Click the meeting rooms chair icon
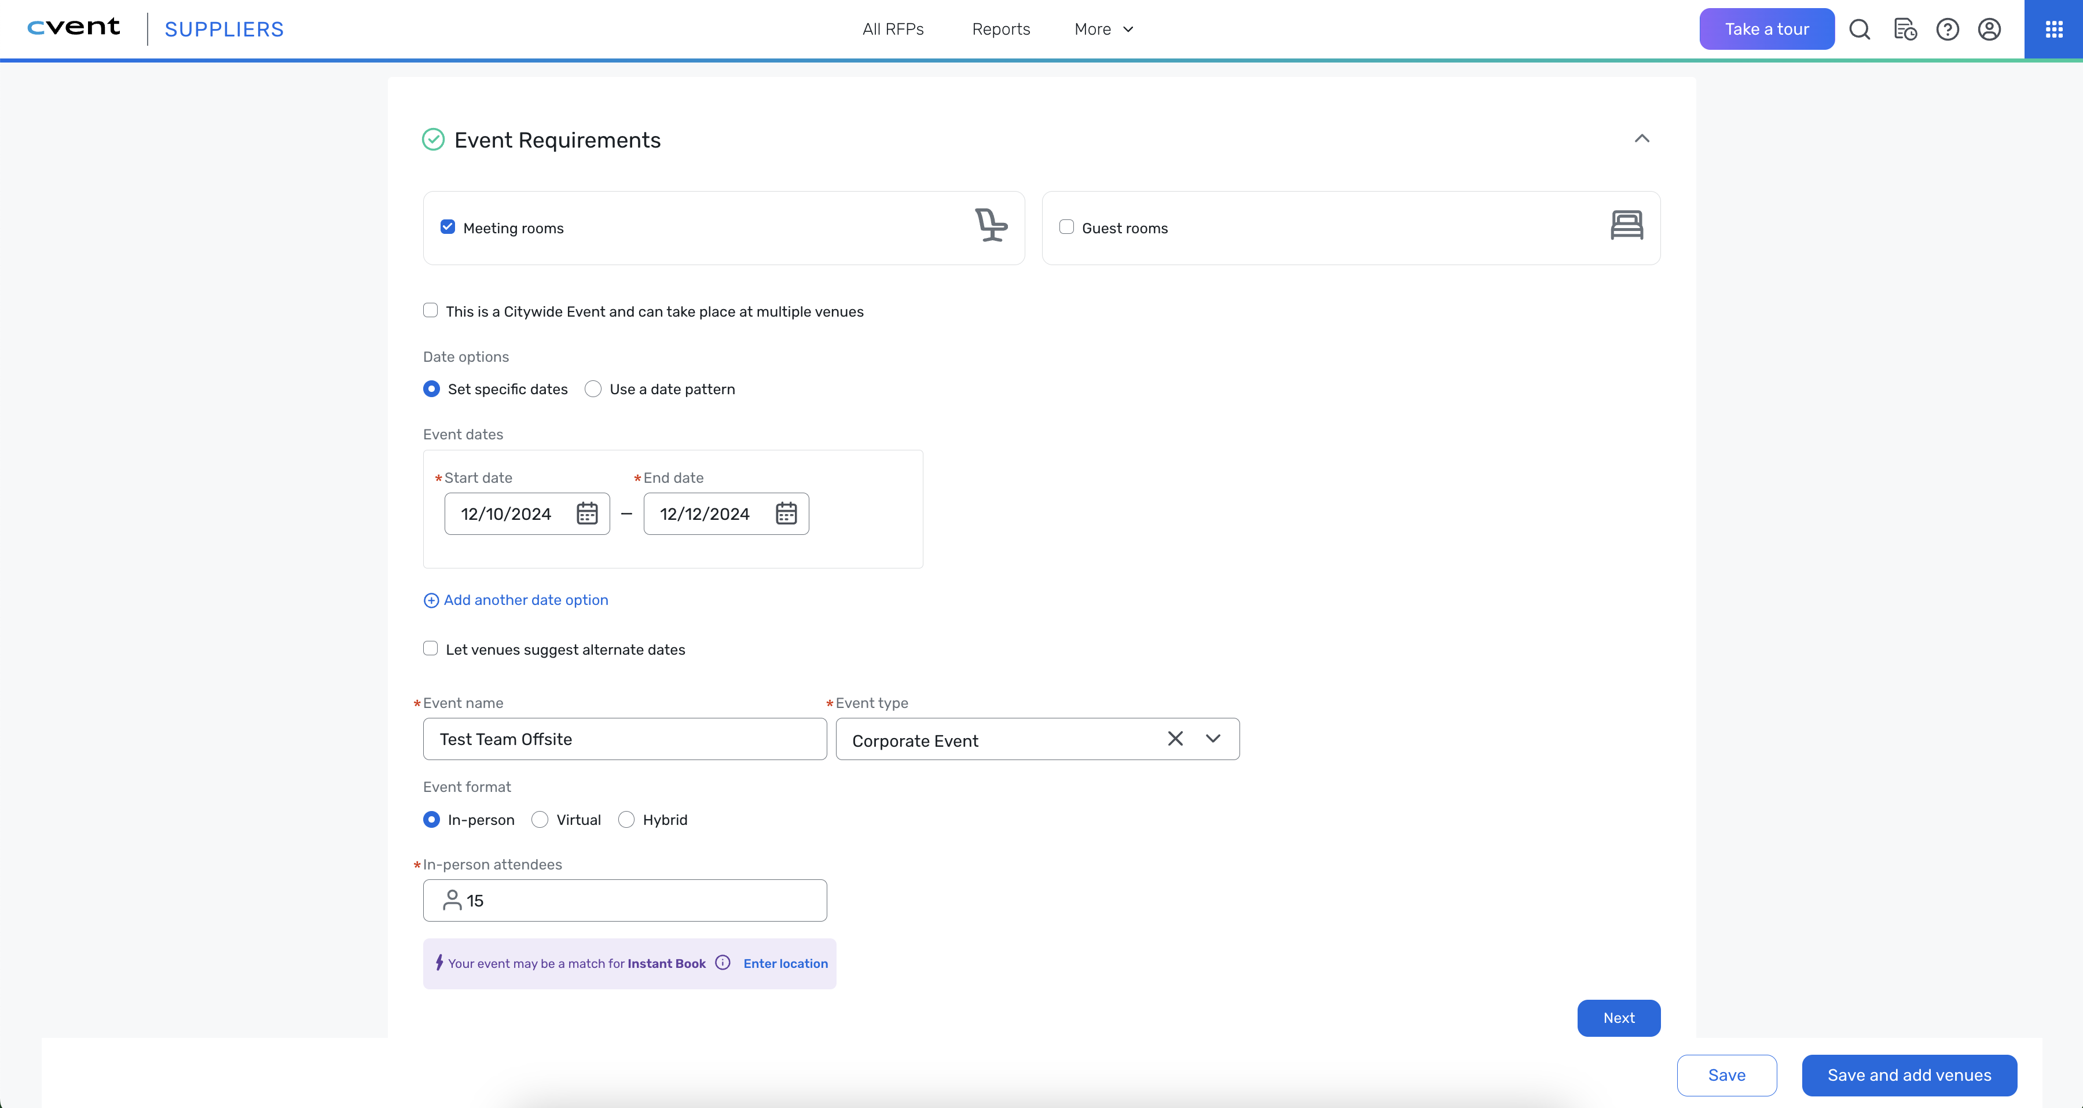This screenshot has width=2083, height=1108. click(991, 225)
